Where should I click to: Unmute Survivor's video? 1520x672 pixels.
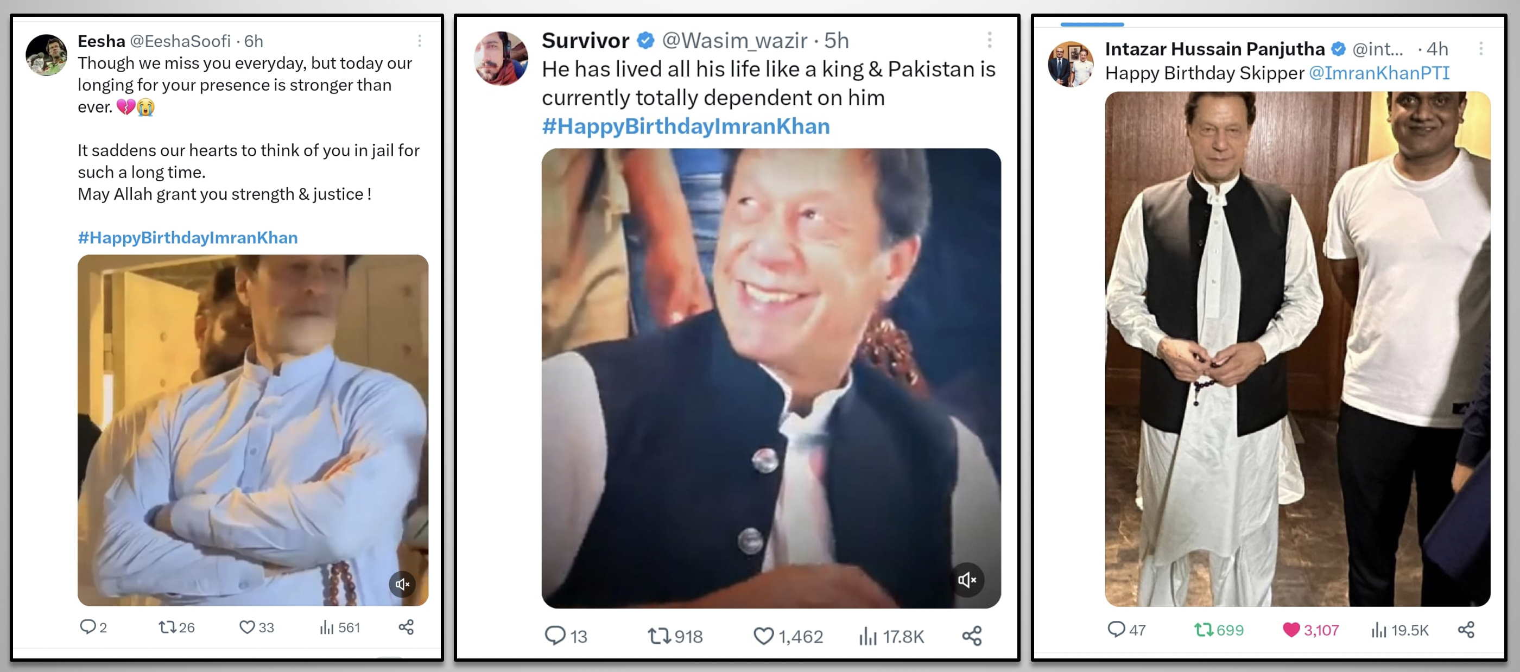tap(966, 580)
